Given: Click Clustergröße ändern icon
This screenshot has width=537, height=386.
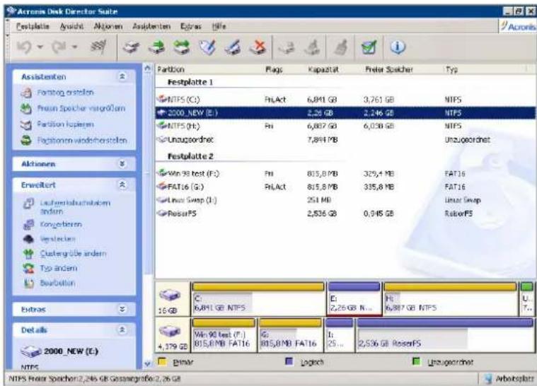Looking at the screenshot, I should (29, 254).
